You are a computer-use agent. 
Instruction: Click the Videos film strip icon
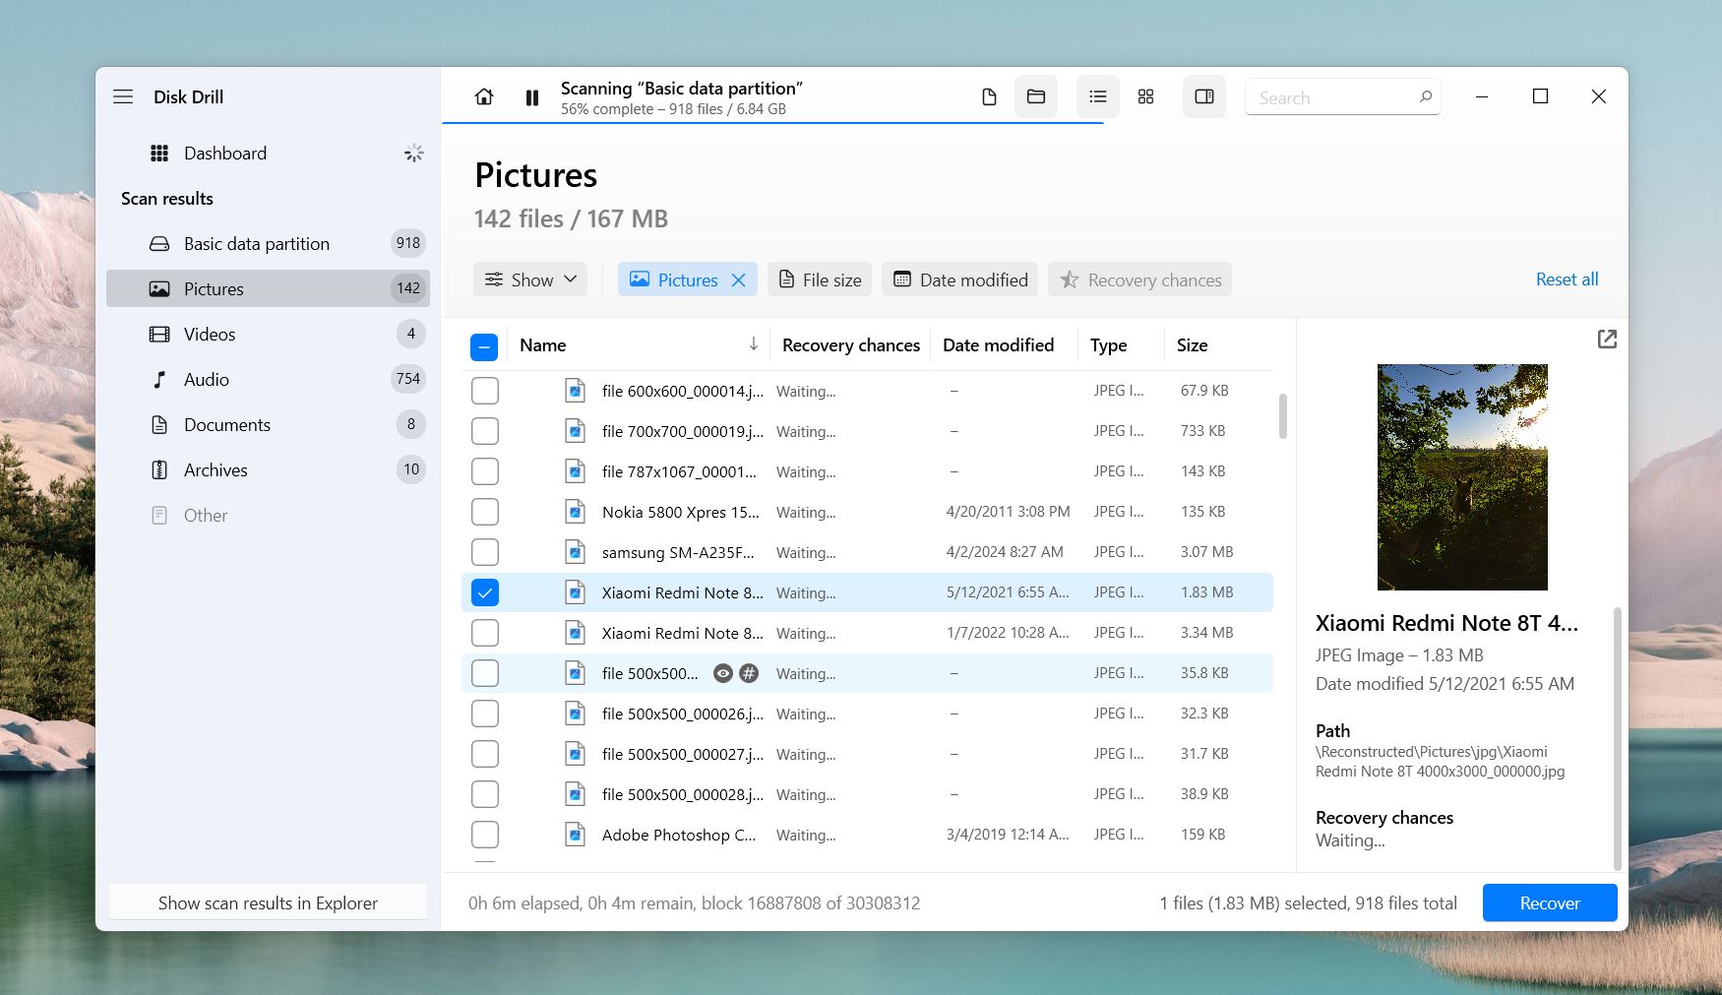click(159, 334)
